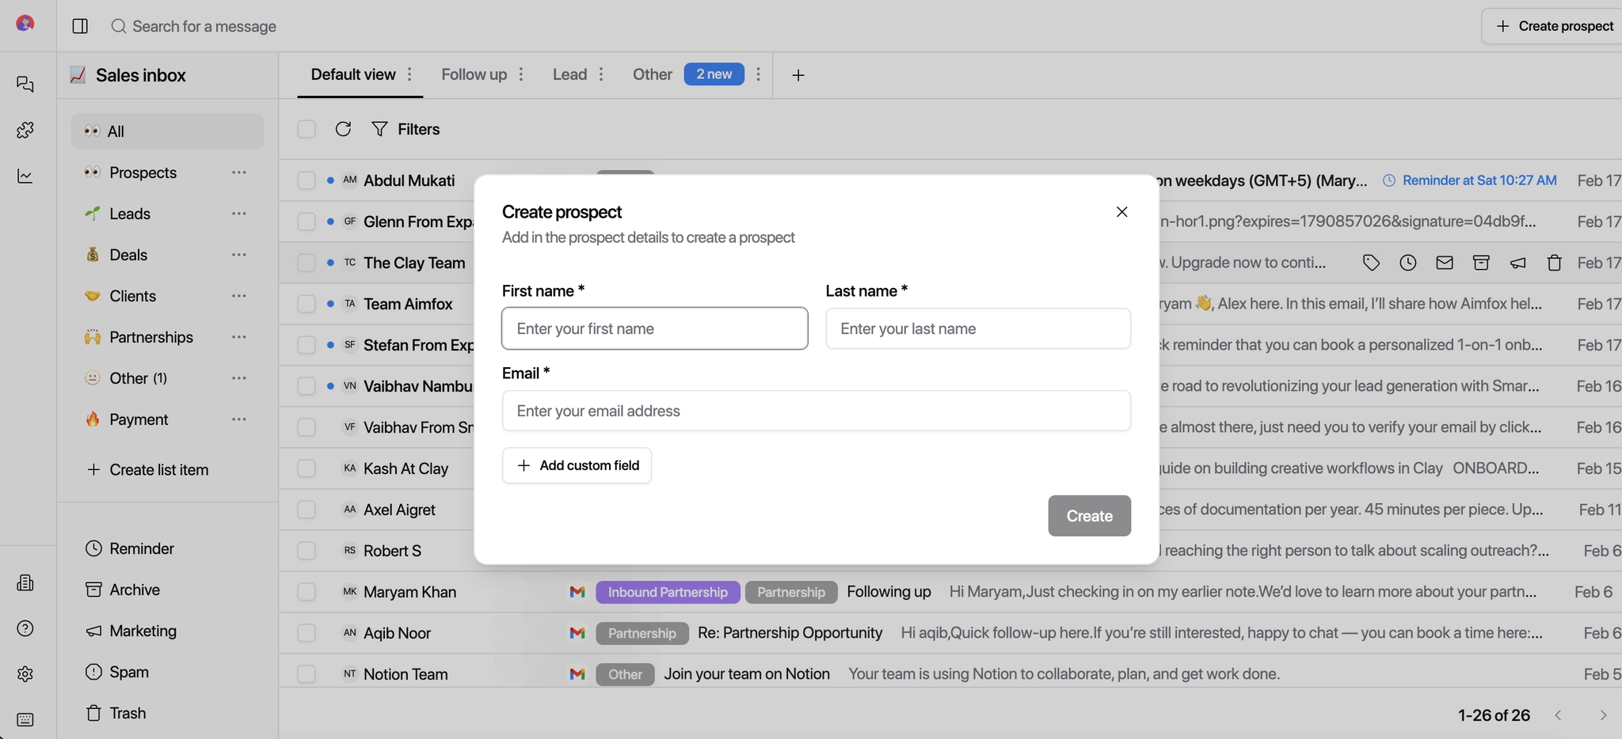Open the analytics chart icon in left rail

pyautogui.click(x=25, y=176)
